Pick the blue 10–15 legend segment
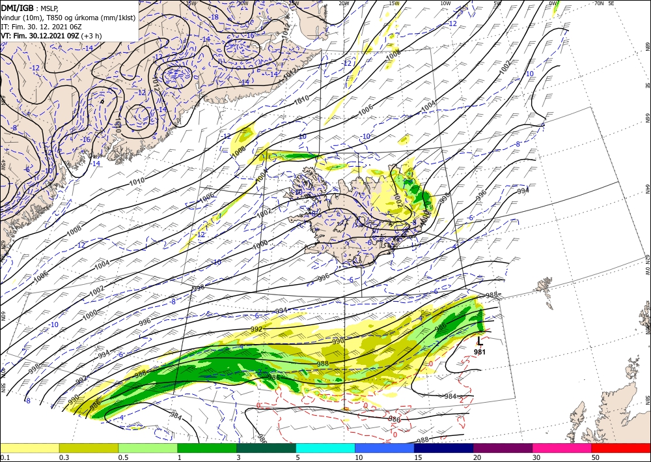The image size is (651, 462). point(385,448)
